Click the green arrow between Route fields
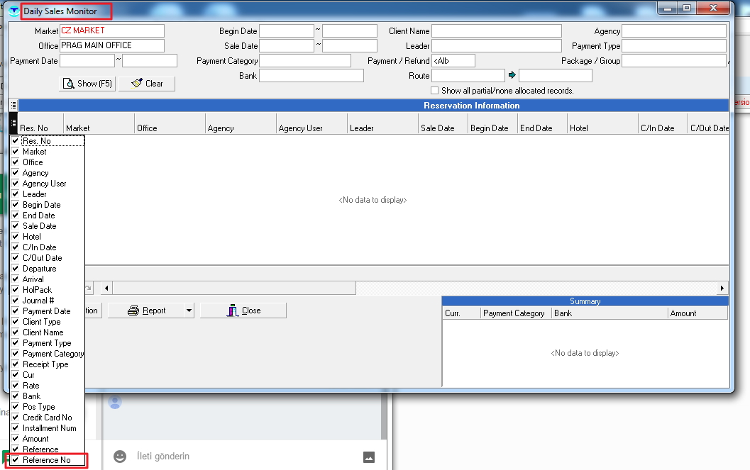The width and height of the screenshot is (750, 470). pyautogui.click(x=512, y=76)
